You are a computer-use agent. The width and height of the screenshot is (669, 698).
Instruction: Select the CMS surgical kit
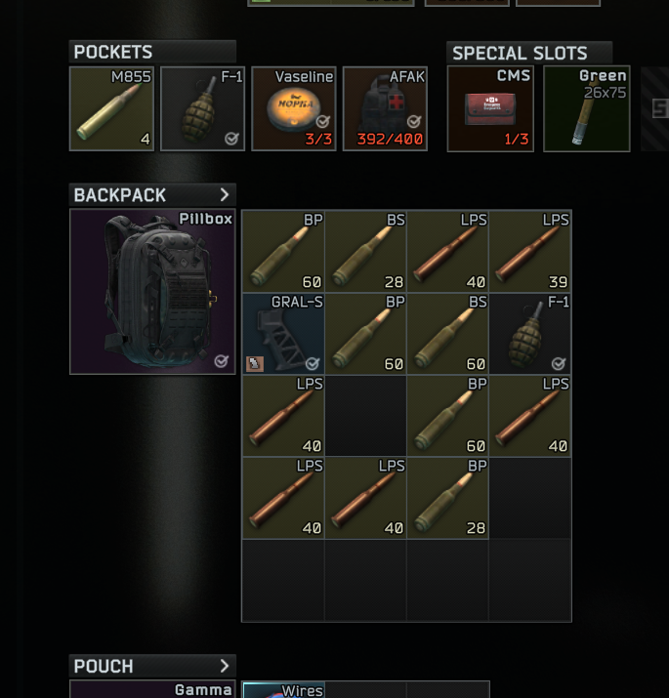point(490,108)
